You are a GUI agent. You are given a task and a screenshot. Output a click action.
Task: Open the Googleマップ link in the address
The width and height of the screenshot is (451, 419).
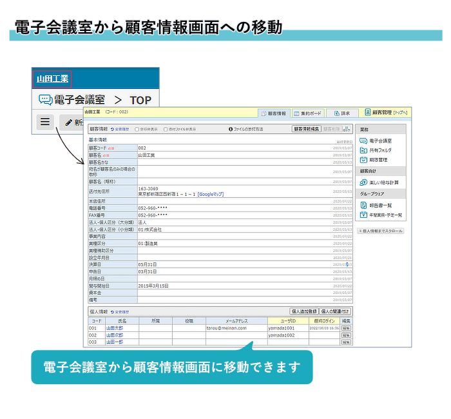click(x=211, y=194)
